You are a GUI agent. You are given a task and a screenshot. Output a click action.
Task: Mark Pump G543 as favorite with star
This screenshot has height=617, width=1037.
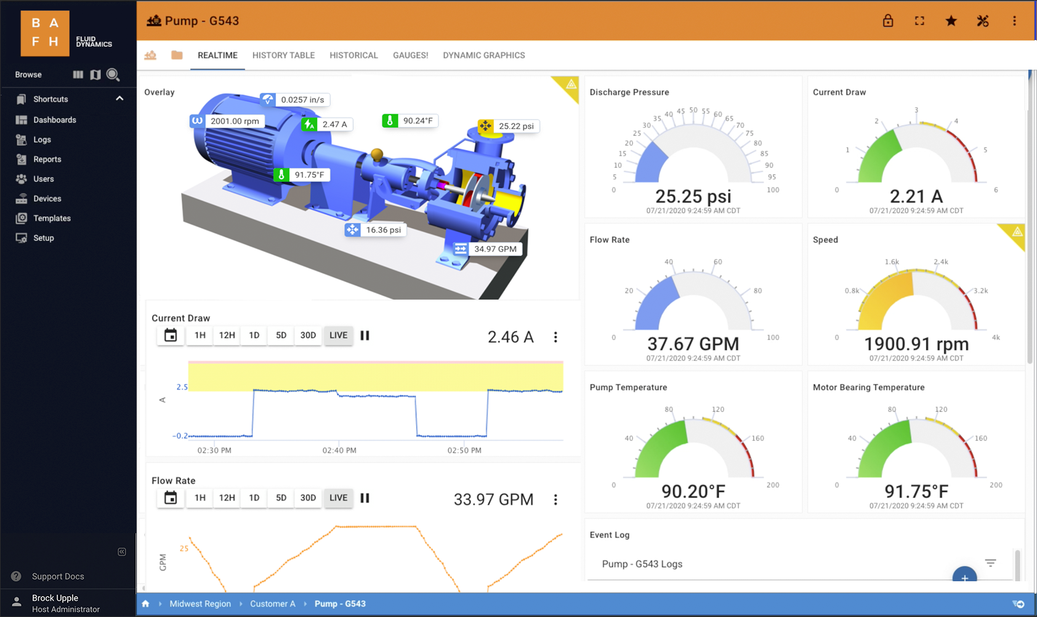(951, 21)
